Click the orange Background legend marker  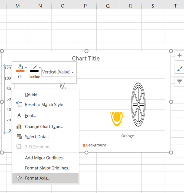point(84,145)
